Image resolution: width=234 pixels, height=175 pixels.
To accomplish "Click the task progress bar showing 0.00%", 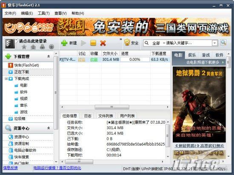I will pos(135,59).
